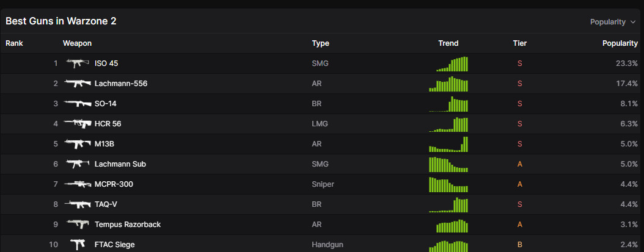
Task: Open the TAQ-V weapon link
Action: point(105,204)
